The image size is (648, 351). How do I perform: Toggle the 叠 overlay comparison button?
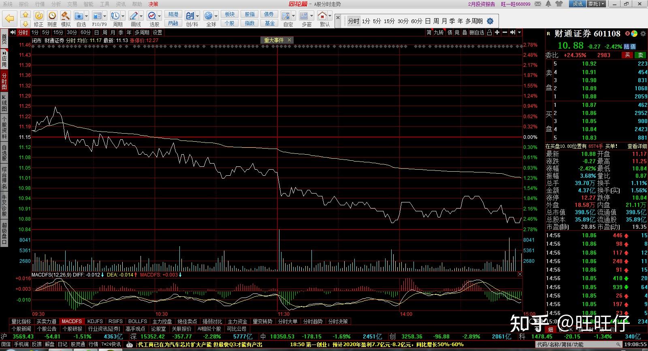[x=465, y=32]
